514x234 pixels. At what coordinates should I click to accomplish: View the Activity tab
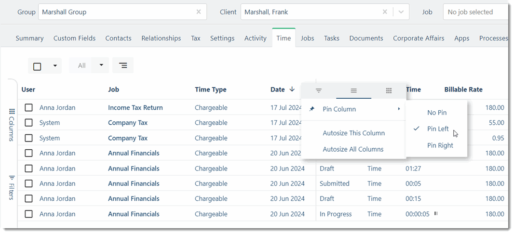coord(256,39)
